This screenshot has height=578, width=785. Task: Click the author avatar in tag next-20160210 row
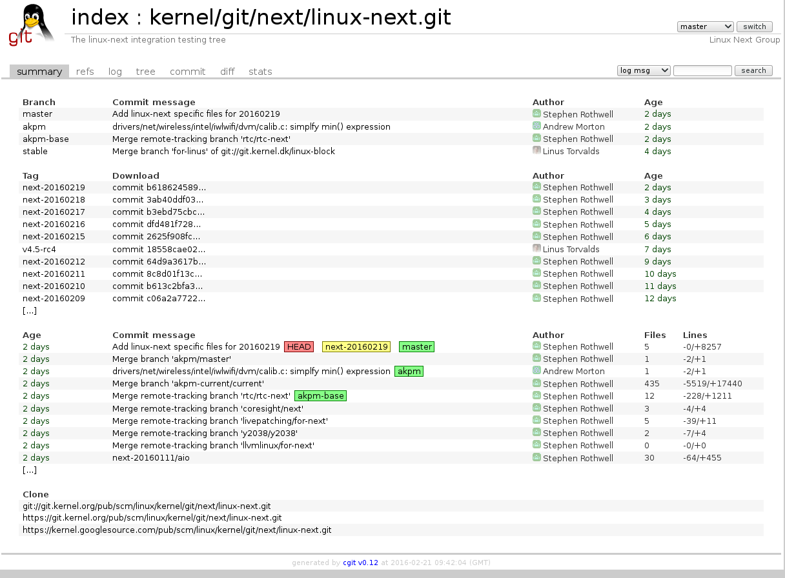[x=536, y=286]
